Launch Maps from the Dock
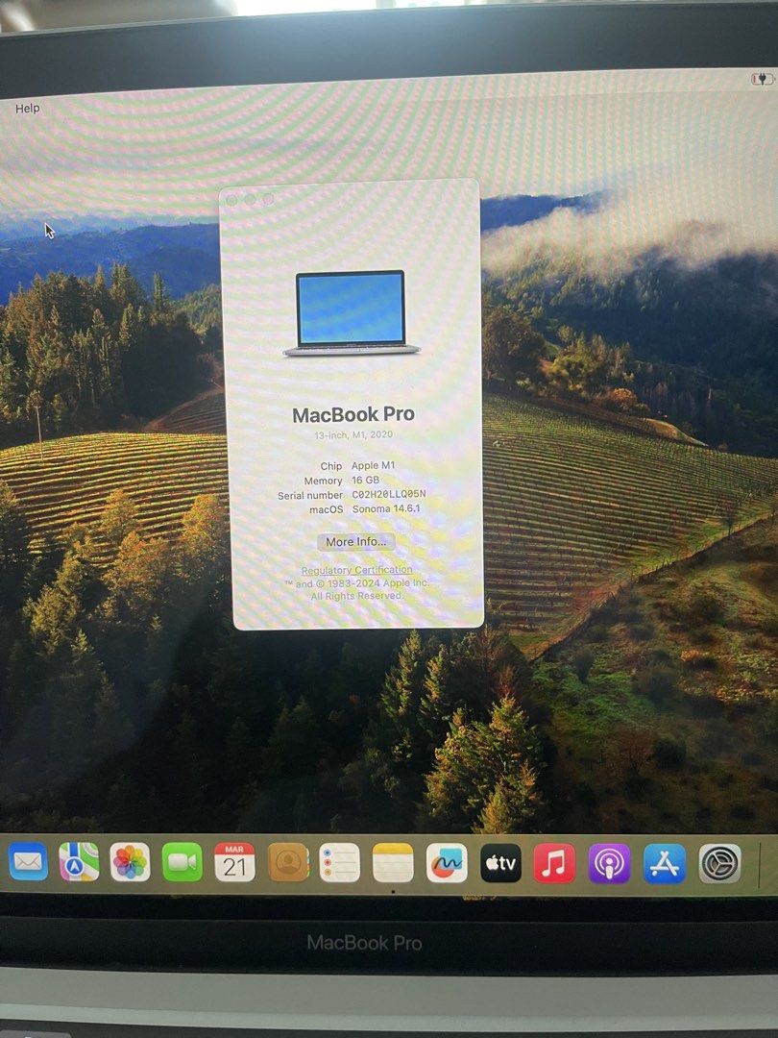Screen dimensions: 778x1038 click(x=79, y=861)
